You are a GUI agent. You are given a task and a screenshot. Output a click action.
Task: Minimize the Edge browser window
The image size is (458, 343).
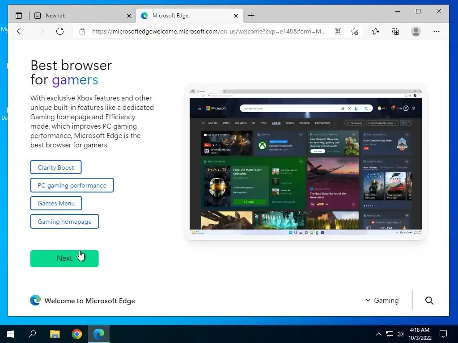[398, 11]
